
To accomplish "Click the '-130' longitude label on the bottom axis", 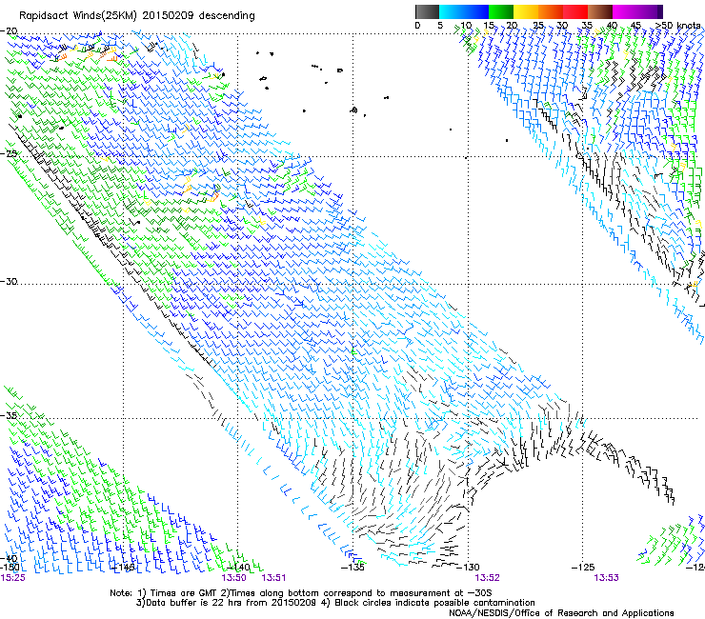I will click(468, 568).
